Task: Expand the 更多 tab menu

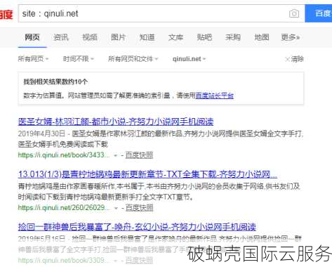Action: [290, 37]
